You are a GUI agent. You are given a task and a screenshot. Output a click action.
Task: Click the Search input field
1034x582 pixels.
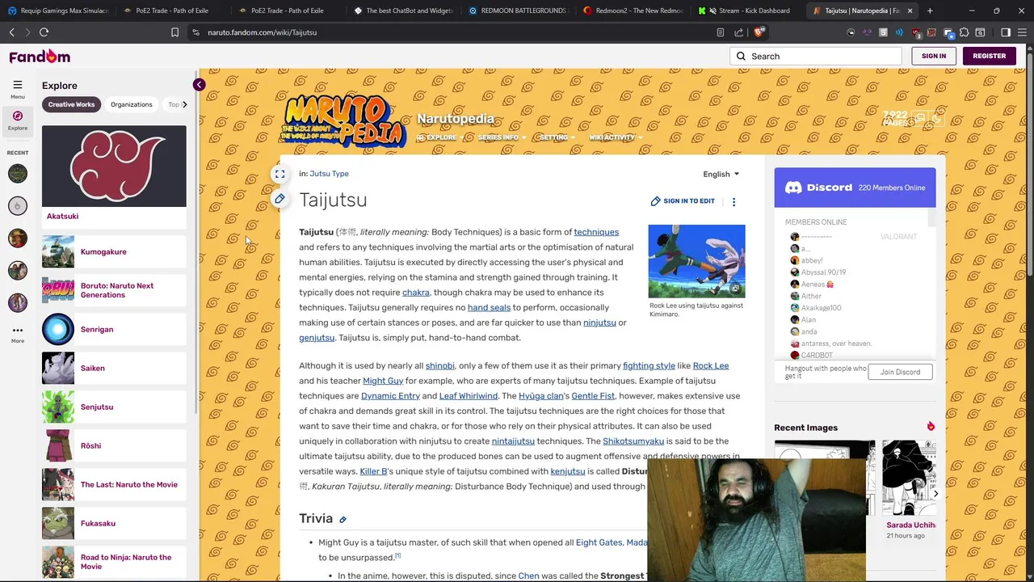pyautogui.click(x=815, y=57)
